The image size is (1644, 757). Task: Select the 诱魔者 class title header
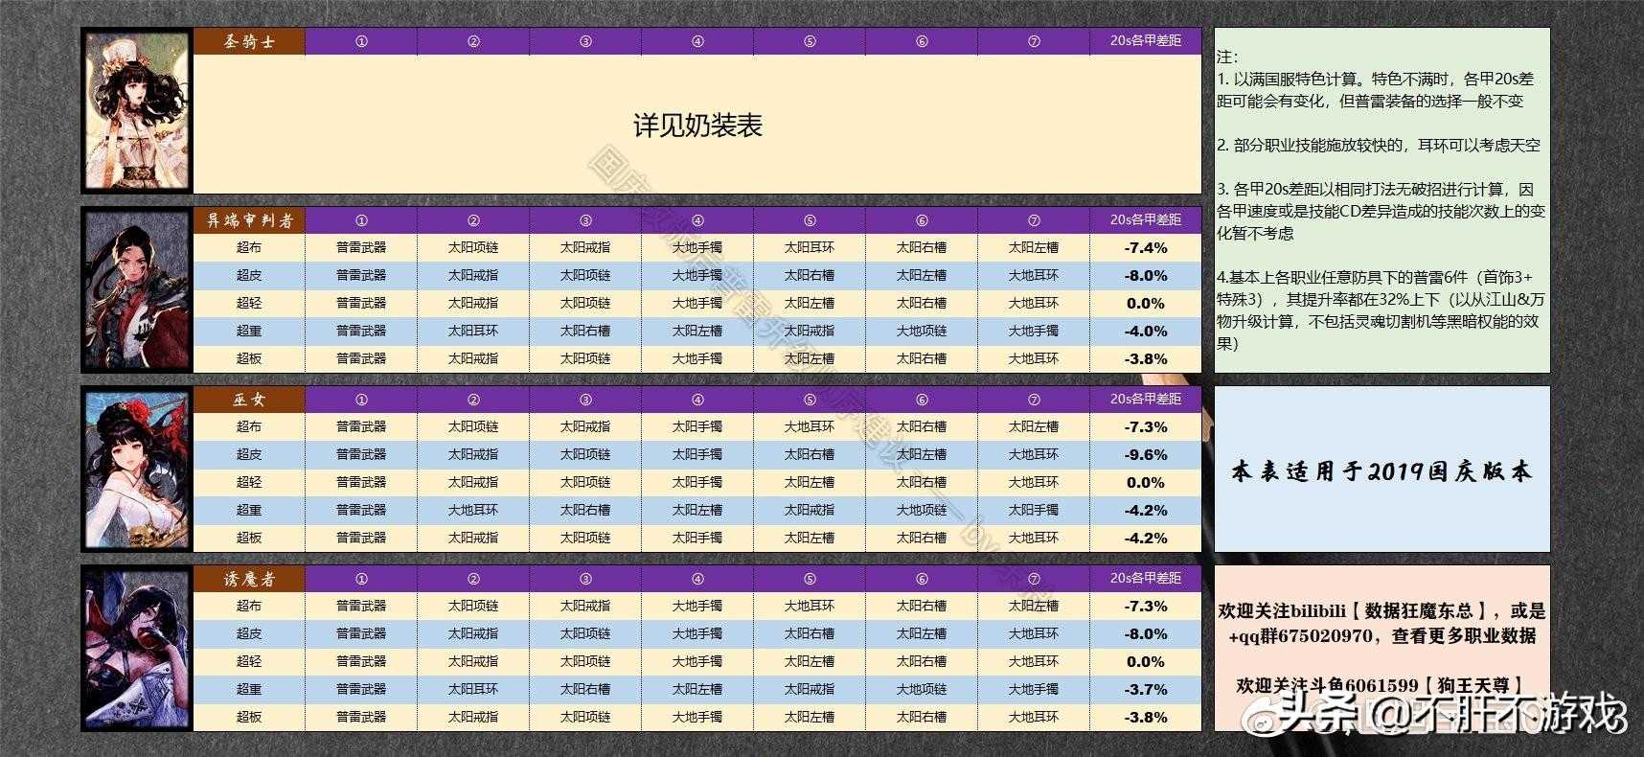tap(249, 579)
